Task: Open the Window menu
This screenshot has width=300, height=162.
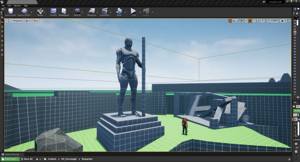Action: pyautogui.click(x=17, y=6)
